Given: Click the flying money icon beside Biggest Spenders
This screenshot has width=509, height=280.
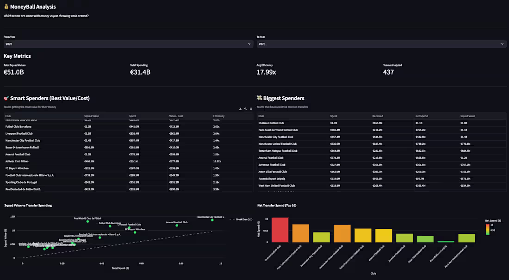Looking at the screenshot, I should coord(259,98).
